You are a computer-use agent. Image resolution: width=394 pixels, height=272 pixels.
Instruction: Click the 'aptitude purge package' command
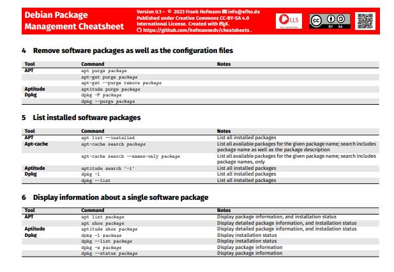coord(110,89)
